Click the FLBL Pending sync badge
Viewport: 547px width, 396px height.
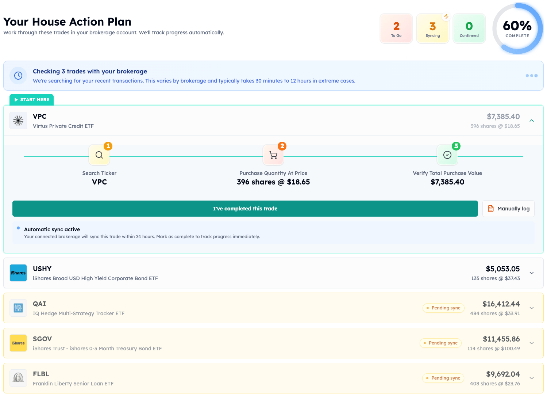coord(443,378)
